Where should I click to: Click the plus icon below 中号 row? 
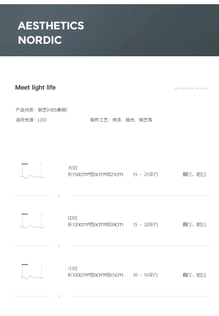(x=59, y=246)
